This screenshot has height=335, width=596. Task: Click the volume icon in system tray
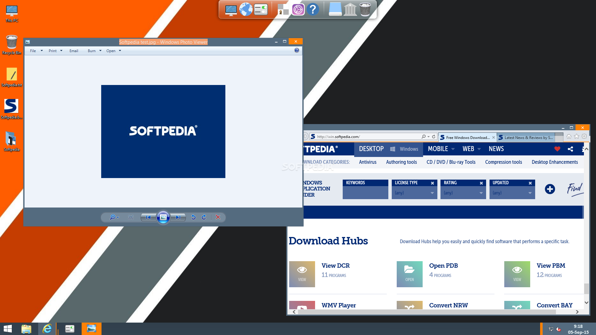pyautogui.click(x=558, y=329)
